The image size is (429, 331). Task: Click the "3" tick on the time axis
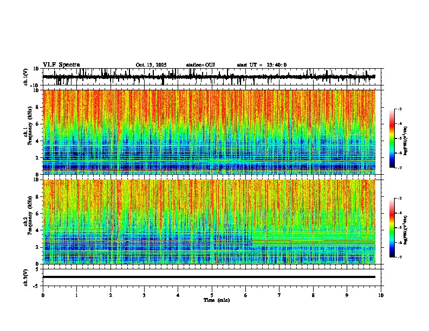tap(144, 295)
